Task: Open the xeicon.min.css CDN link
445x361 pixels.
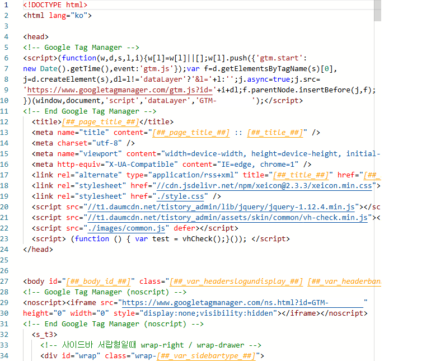Action: [264, 186]
